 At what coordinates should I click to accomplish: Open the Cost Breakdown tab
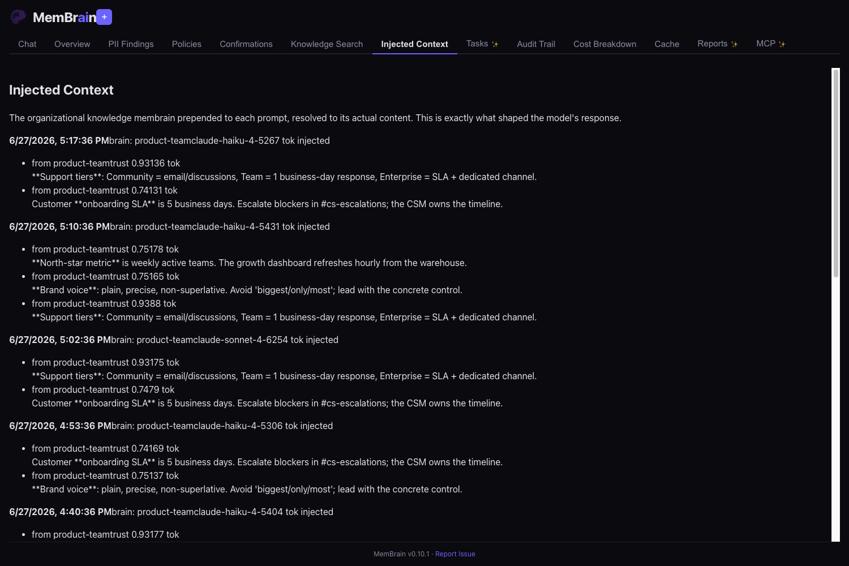[604, 44]
